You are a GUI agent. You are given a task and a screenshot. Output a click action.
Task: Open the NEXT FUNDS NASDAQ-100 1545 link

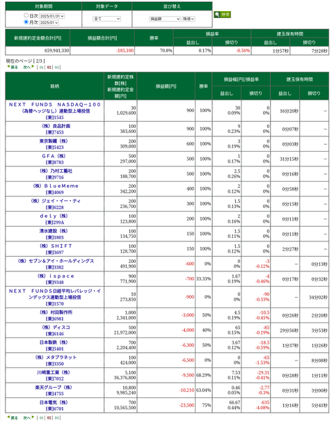[x=55, y=111]
